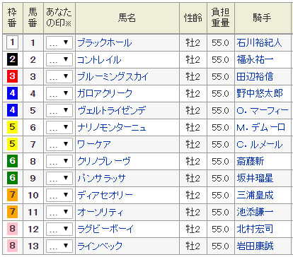Viewport: 293px width, 257px height.
Task: Click the red frame number 3 badge
Action: tap(12, 76)
